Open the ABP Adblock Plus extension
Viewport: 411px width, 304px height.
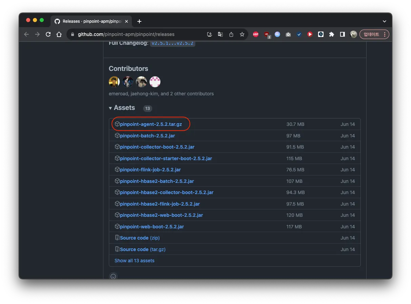point(256,34)
